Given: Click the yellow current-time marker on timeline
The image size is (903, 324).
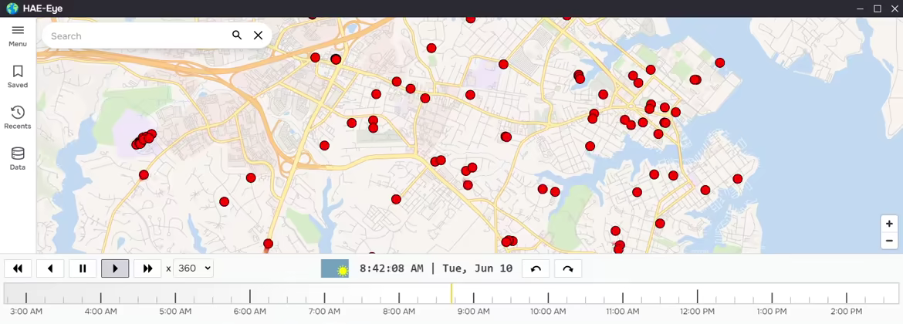Looking at the screenshot, I should pyautogui.click(x=451, y=293).
